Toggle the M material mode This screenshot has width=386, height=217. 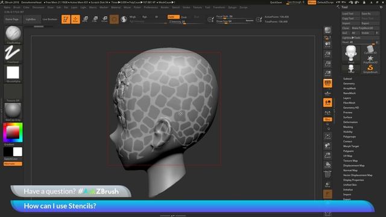click(156, 17)
